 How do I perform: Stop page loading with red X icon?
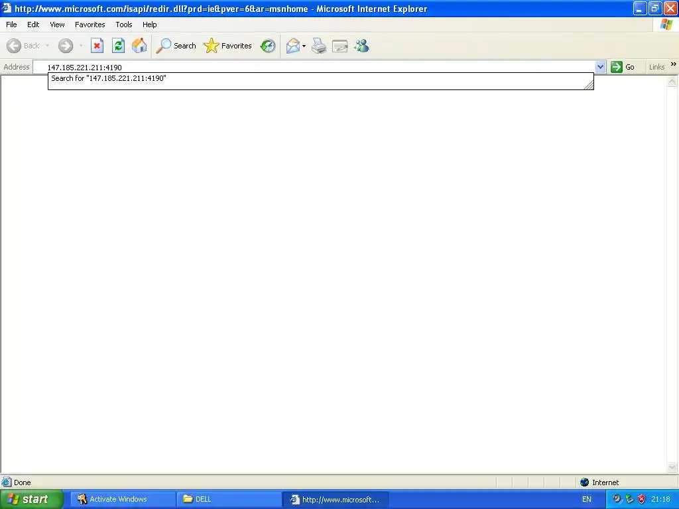click(x=97, y=46)
